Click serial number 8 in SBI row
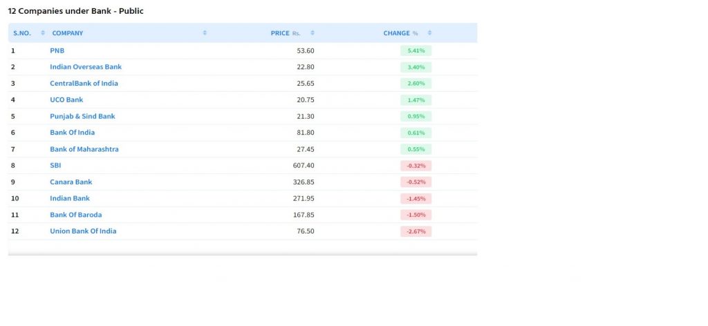Viewport: 708px width, 326px height. tap(13, 166)
